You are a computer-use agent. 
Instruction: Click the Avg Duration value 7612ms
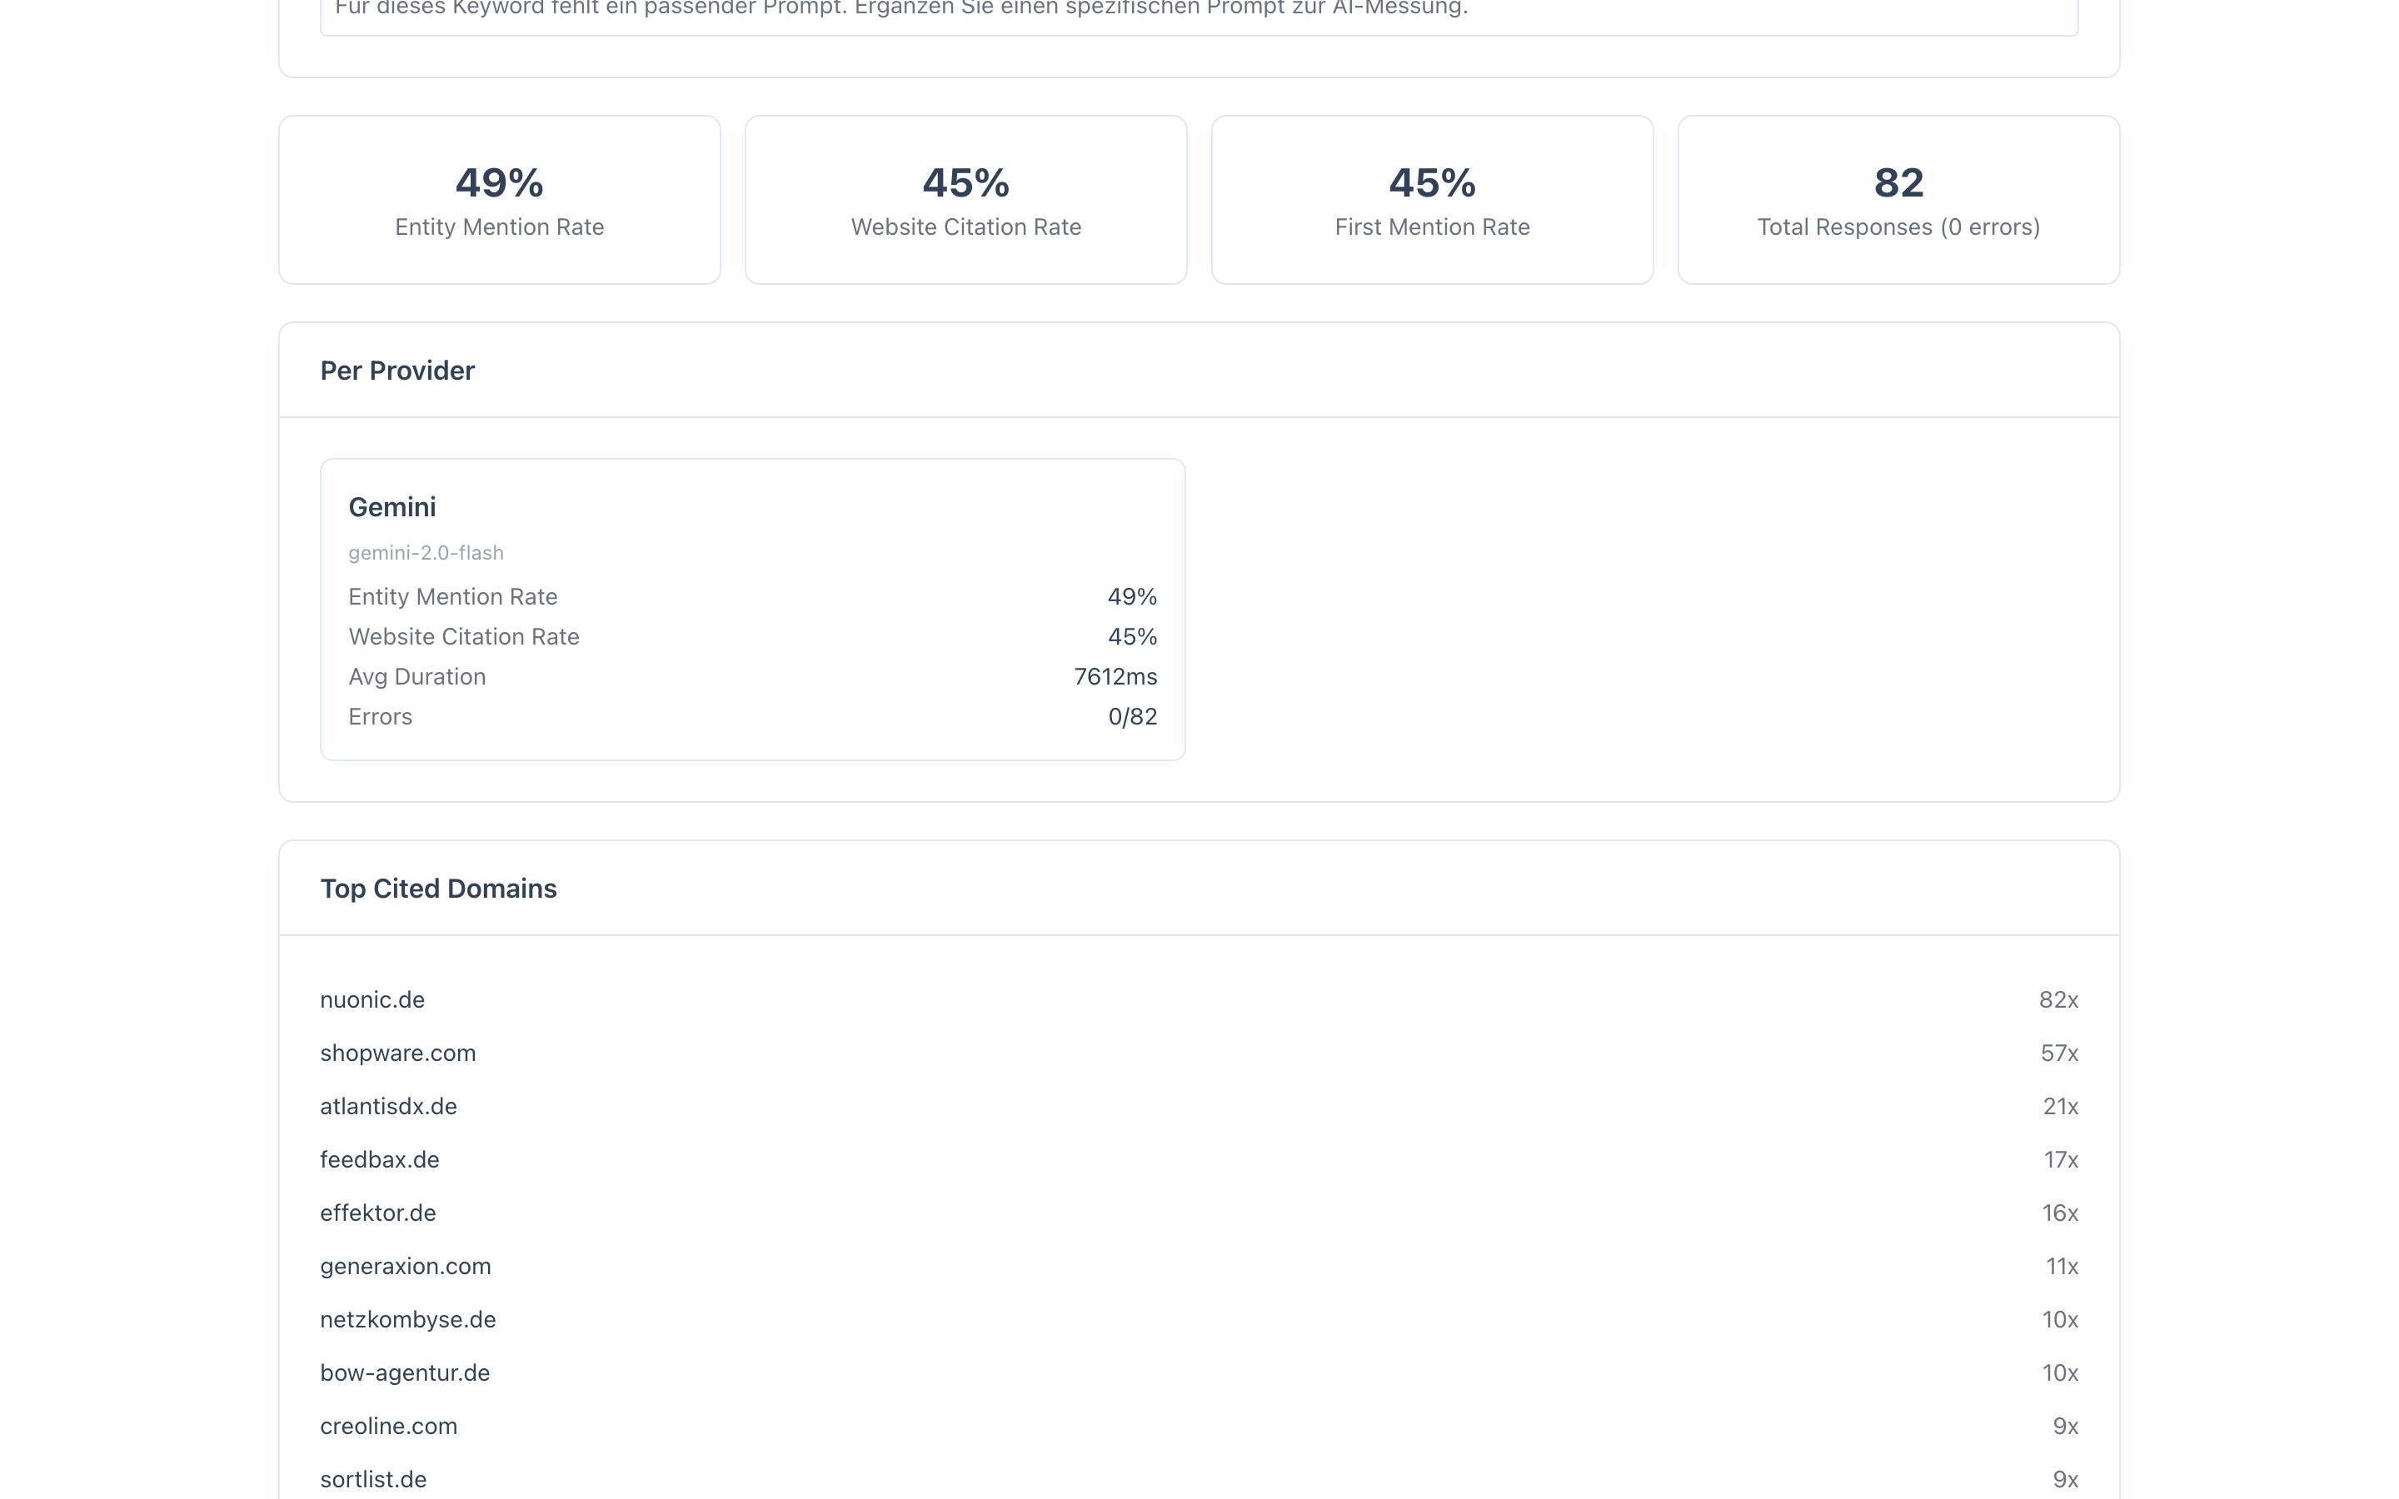[1115, 676]
